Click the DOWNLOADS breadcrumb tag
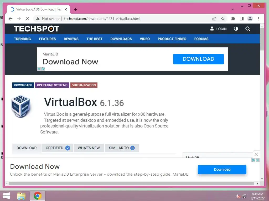This screenshot has height=201, width=269. coord(23,85)
